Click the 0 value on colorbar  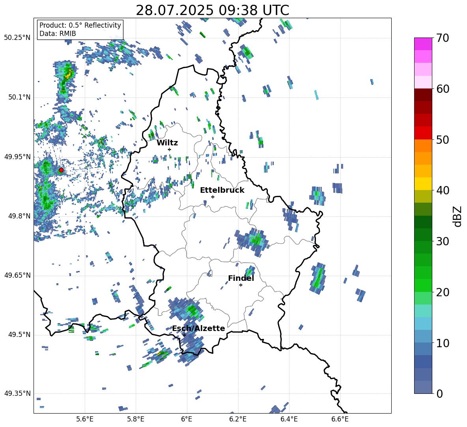pyautogui.click(x=439, y=393)
